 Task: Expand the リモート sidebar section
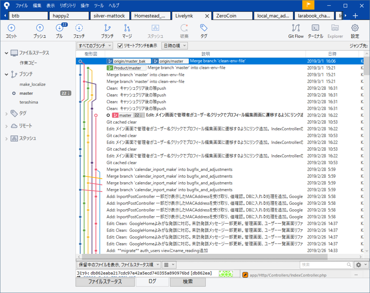[7, 126]
